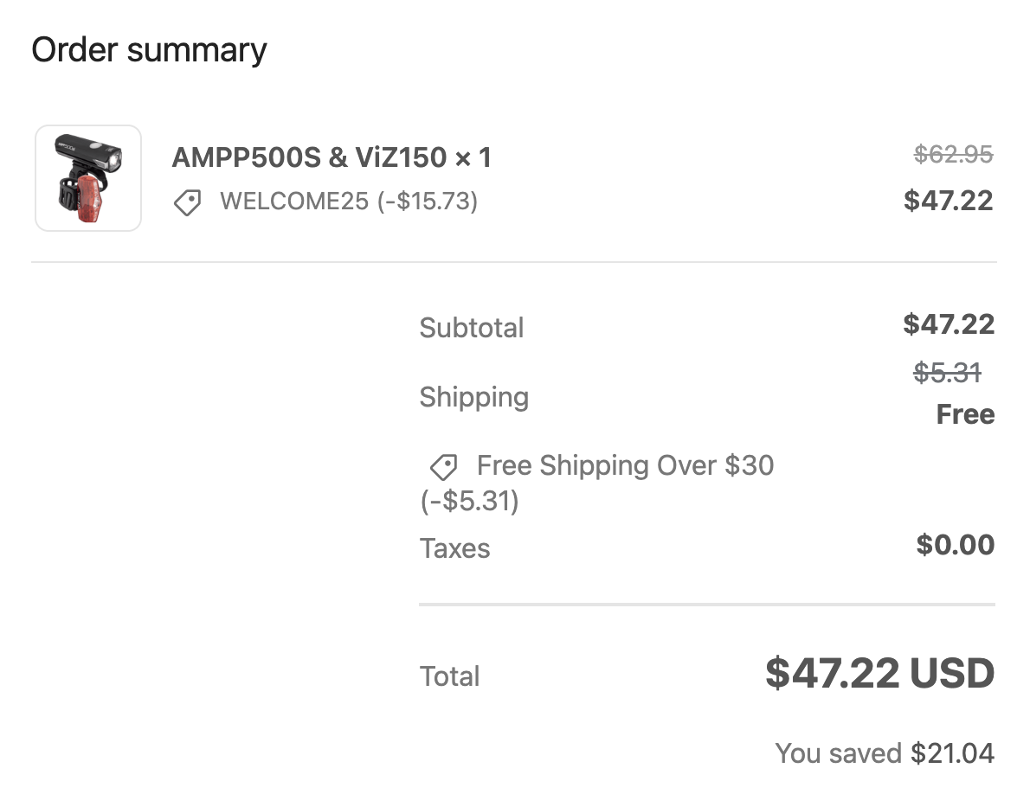Click the Free shipping value
The image size is (1030, 794).
click(966, 414)
